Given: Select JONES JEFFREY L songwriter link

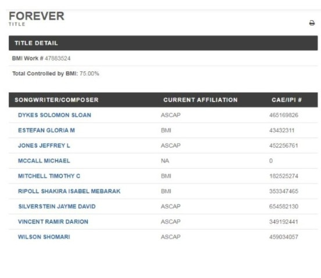Looking at the screenshot, I should pos(44,146).
